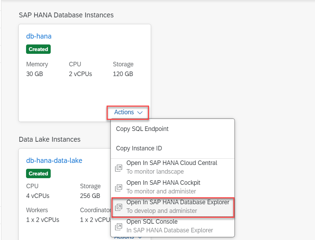The width and height of the screenshot is (315, 240).
Task: Select Open In SAP HANA Cloud Central
Action: pos(172,163)
